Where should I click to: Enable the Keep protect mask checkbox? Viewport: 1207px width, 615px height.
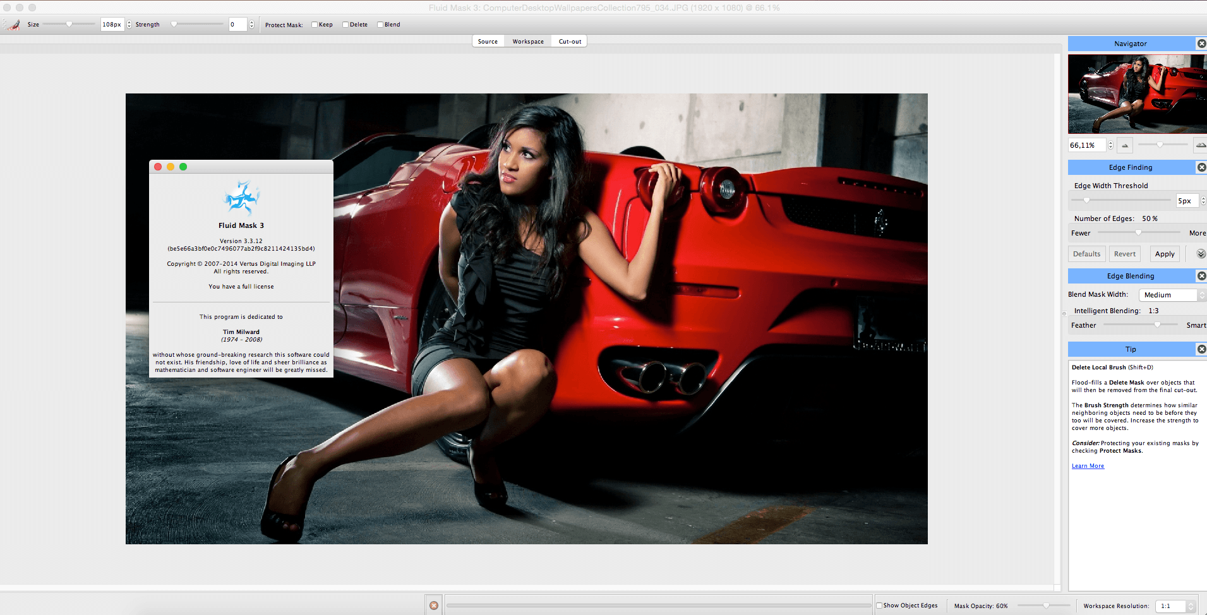click(315, 25)
